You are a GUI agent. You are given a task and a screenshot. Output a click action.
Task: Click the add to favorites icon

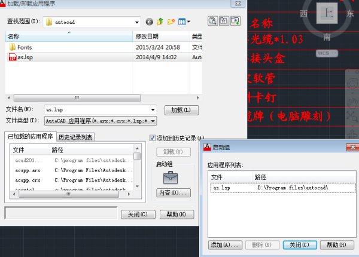(x=235, y=21)
